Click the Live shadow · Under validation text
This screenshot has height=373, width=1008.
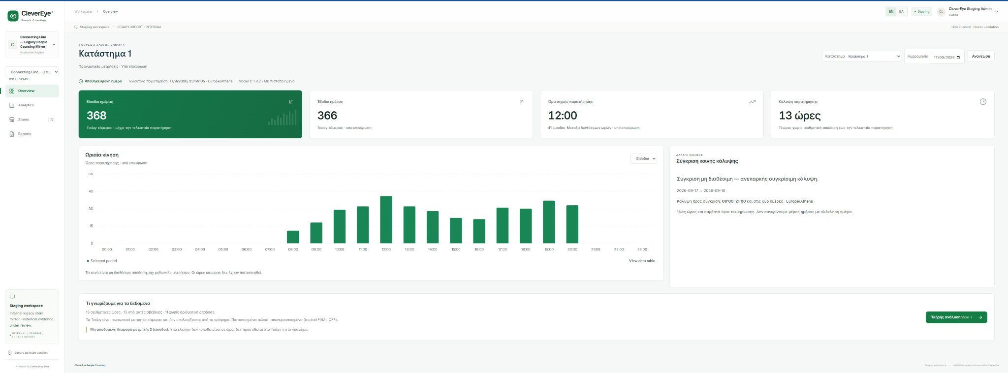coord(975,27)
